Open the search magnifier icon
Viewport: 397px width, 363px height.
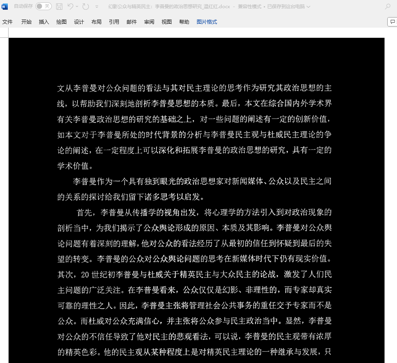pyautogui.click(x=388, y=7)
